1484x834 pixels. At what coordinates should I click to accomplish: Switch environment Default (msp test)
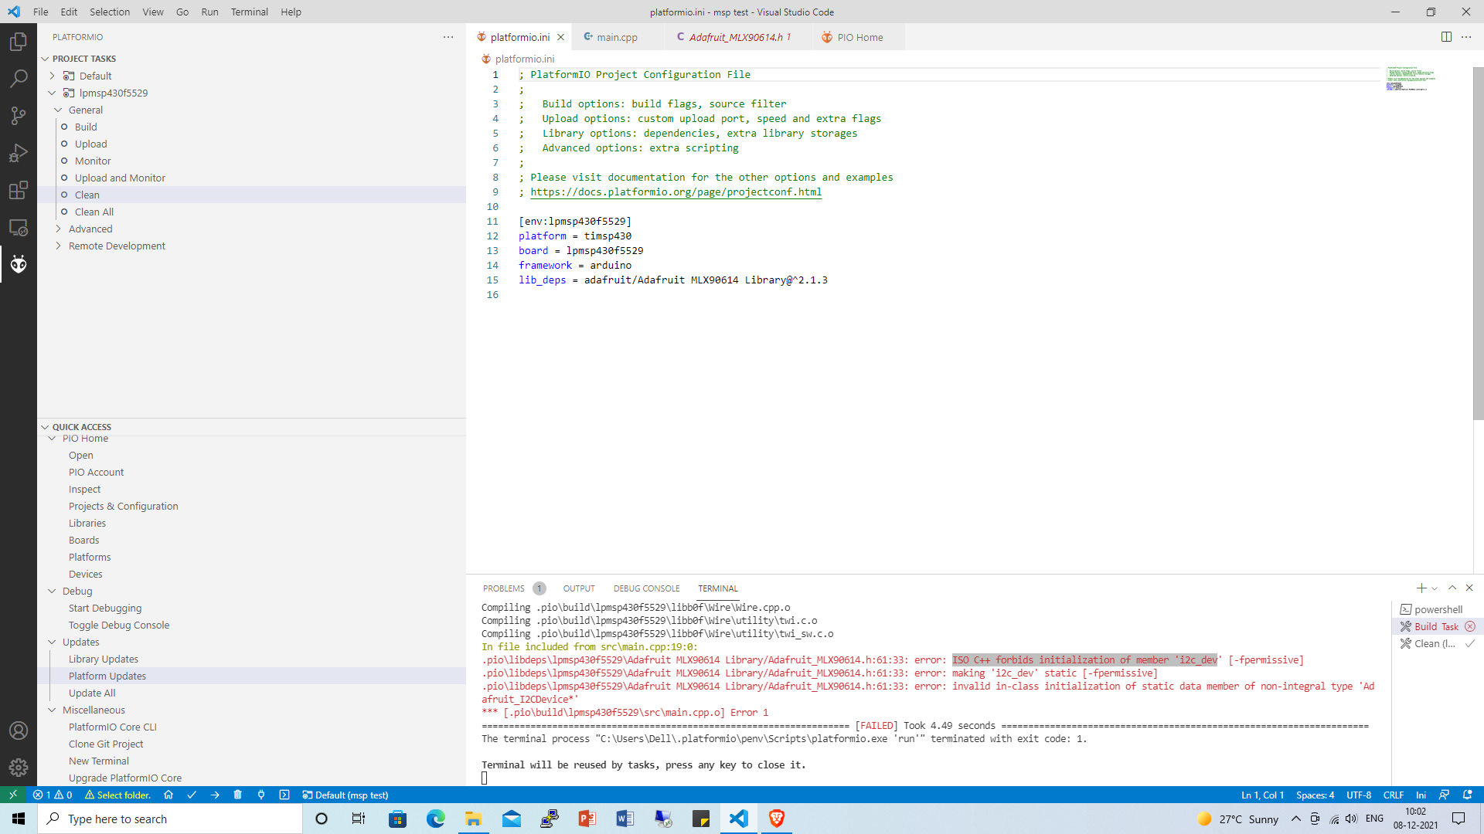(x=345, y=795)
